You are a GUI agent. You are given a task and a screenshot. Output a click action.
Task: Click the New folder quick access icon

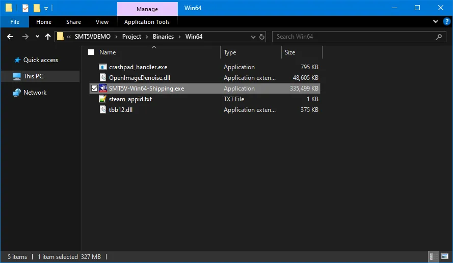[x=37, y=8]
